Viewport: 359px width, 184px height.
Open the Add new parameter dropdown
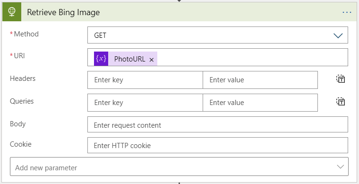click(x=179, y=166)
